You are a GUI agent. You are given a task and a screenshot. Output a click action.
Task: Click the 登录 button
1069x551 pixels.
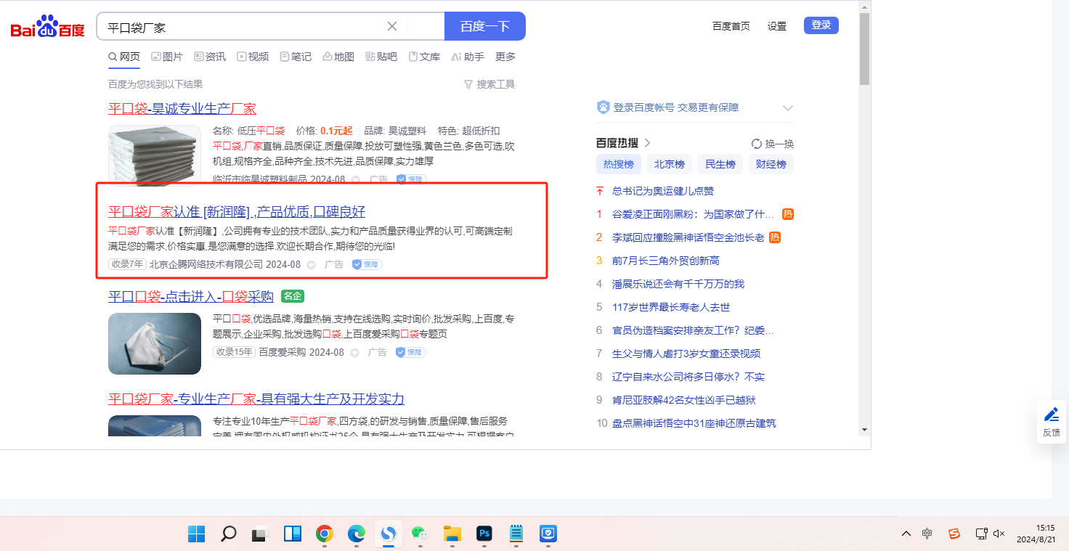click(x=821, y=25)
